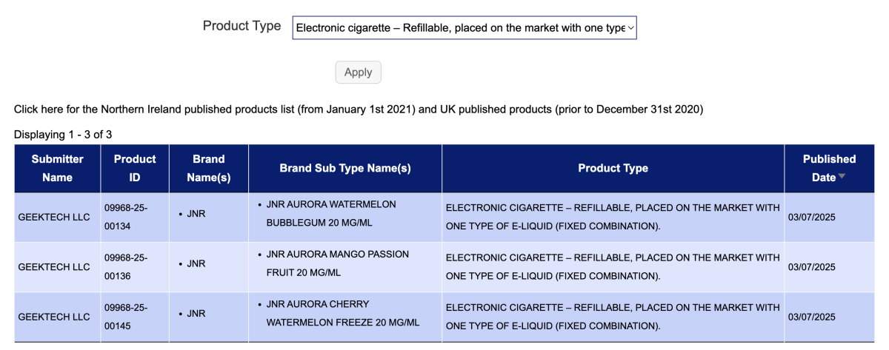Click the Apply button

tap(359, 73)
